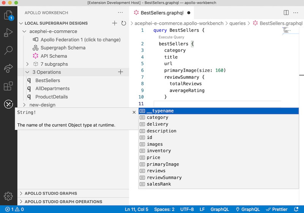This screenshot has height=213, width=304.
Task: Choose the price autocomplete suggestion
Action: 219,158
